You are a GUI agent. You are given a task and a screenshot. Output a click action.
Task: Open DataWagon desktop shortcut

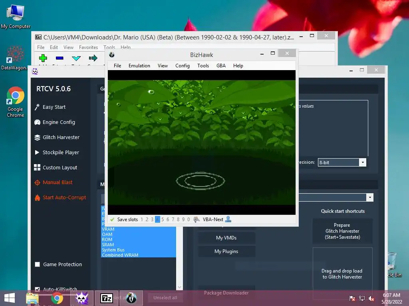14,58
